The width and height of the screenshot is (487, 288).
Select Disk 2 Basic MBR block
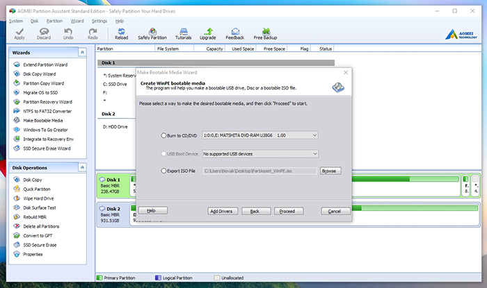[x=113, y=214]
